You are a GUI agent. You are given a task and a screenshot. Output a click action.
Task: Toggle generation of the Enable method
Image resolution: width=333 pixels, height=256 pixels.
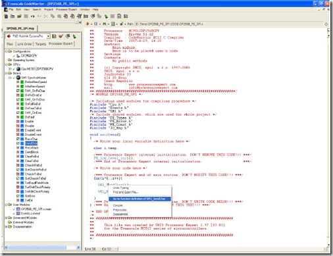18,121
